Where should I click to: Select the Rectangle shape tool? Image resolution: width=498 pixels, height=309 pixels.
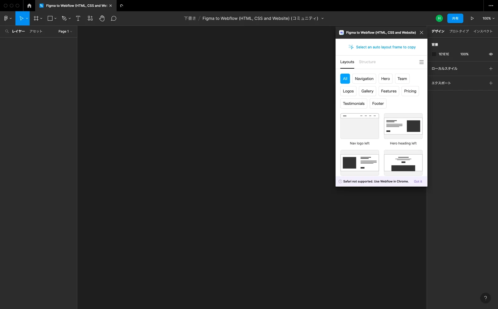click(50, 18)
